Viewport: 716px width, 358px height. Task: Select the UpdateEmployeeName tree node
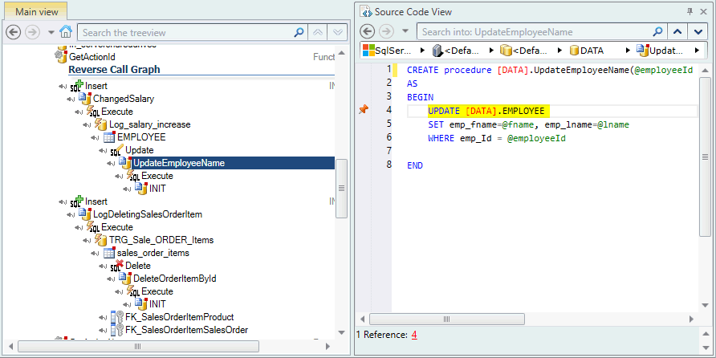point(178,163)
